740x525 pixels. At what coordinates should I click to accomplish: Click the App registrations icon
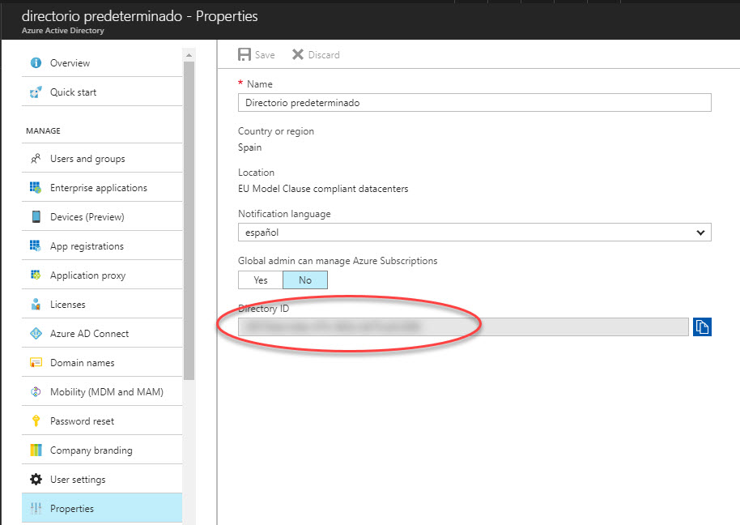pyautogui.click(x=36, y=245)
